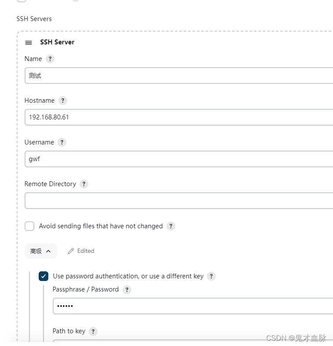Click the SSH Server section title
The width and height of the screenshot is (333, 346).
[57, 42]
